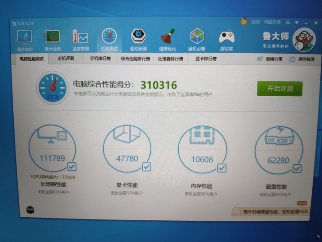Click the speedometer gauge icon beside total score
Viewport: 322px width, 242px height.
coord(53,88)
